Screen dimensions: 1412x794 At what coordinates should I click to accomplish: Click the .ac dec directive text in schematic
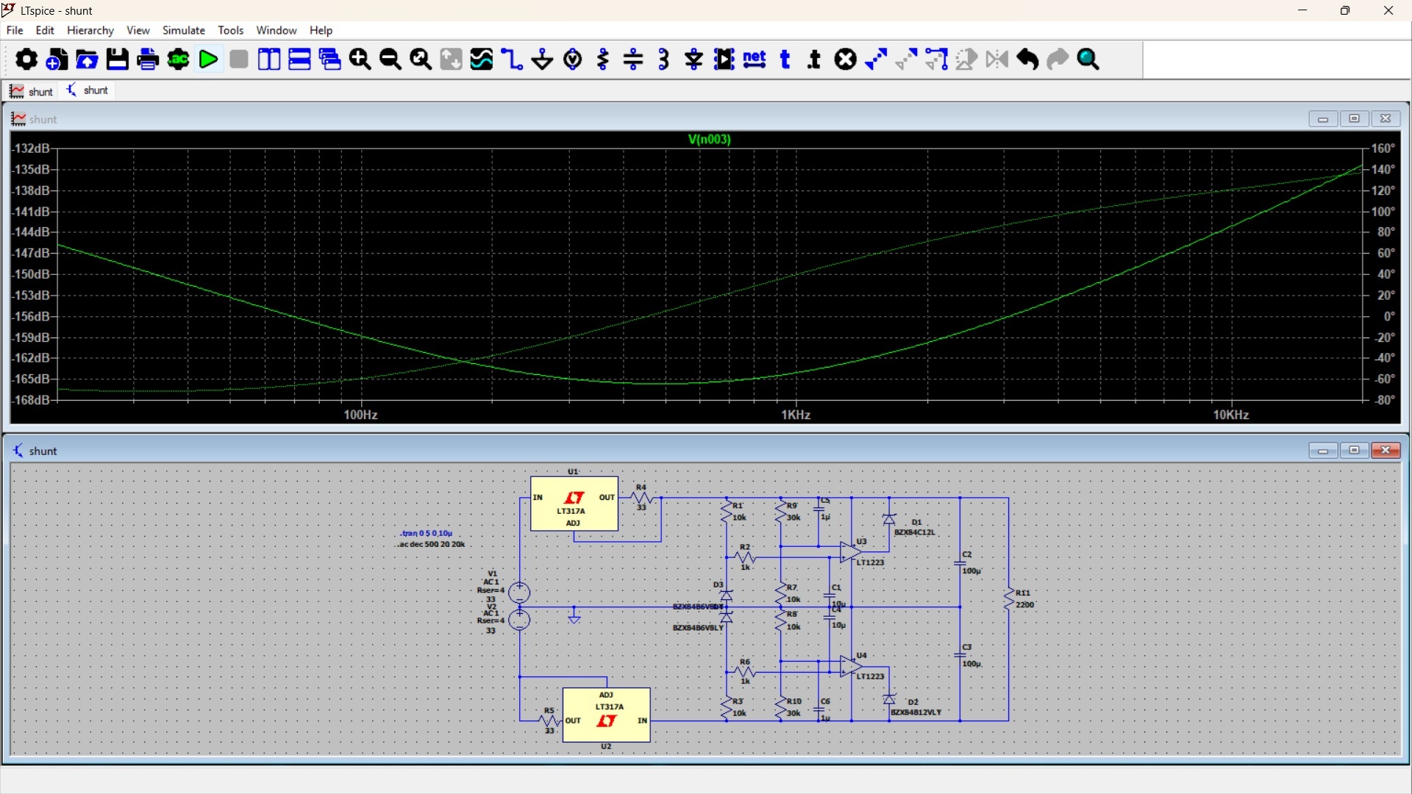432,545
